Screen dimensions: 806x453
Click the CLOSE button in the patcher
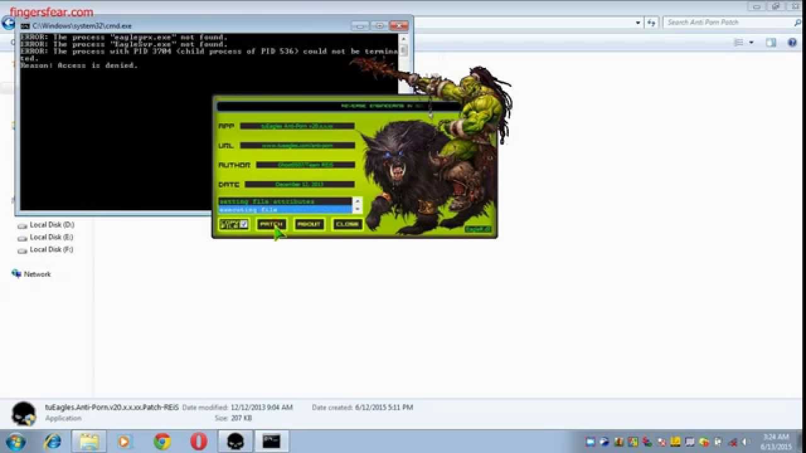[x=348, y=224]
